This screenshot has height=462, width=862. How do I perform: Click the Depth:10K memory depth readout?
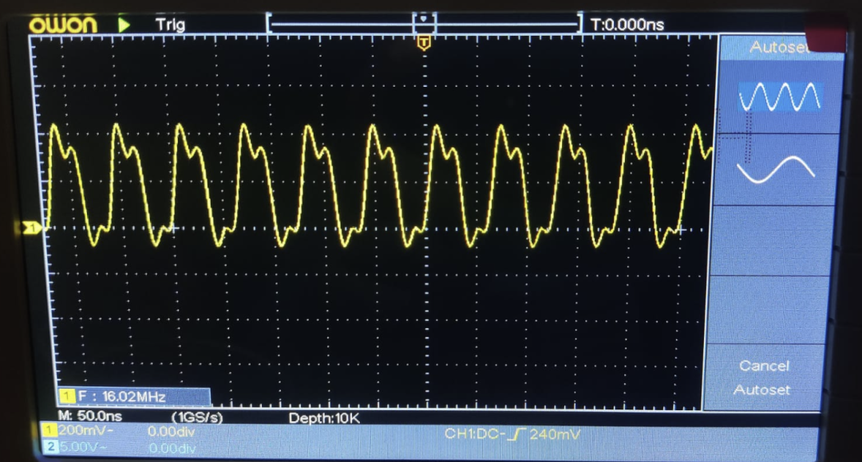point(322,417)
